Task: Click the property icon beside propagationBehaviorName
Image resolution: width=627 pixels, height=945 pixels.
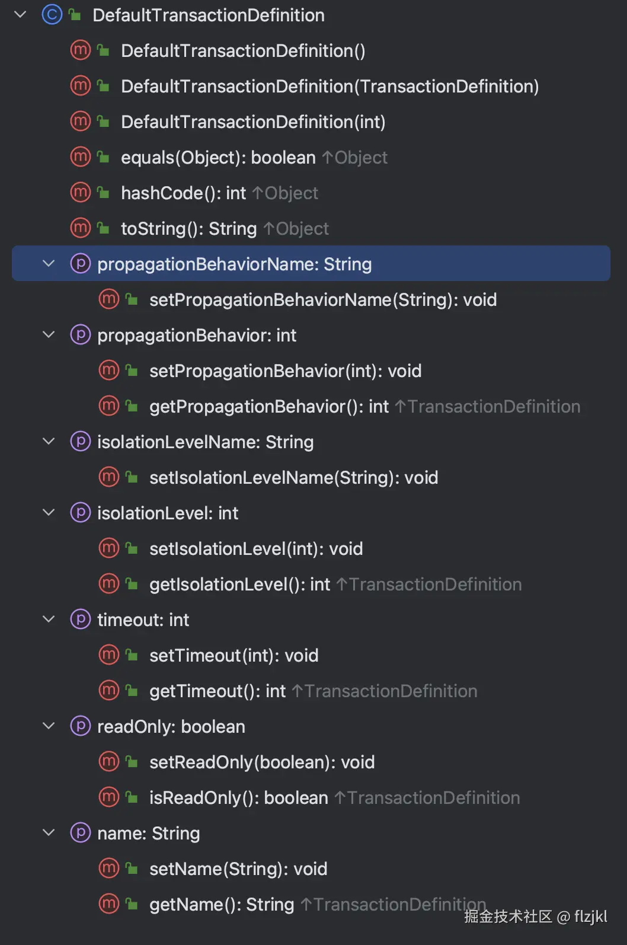Action: [x=80, y=263]
